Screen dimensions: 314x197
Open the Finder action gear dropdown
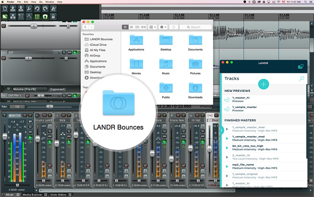(163, 27)
